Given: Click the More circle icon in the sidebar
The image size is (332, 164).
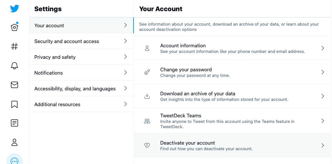Looking at the screenshot, I should [14, 161].
